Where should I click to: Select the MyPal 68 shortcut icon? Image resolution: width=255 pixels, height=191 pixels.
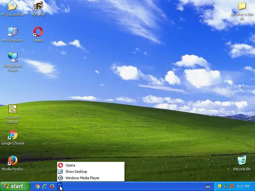point(38,9)
